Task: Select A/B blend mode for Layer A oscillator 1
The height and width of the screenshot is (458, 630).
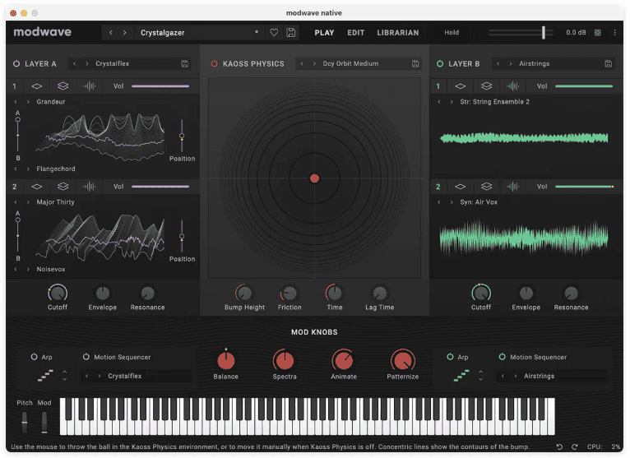Action: coord(63,86)
